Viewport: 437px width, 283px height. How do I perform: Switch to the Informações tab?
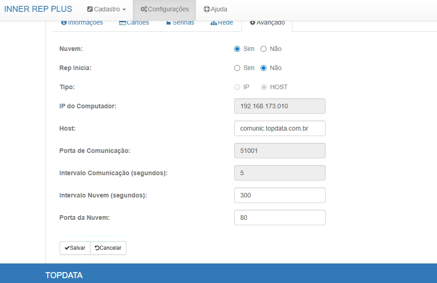click(x=82, y=23)
